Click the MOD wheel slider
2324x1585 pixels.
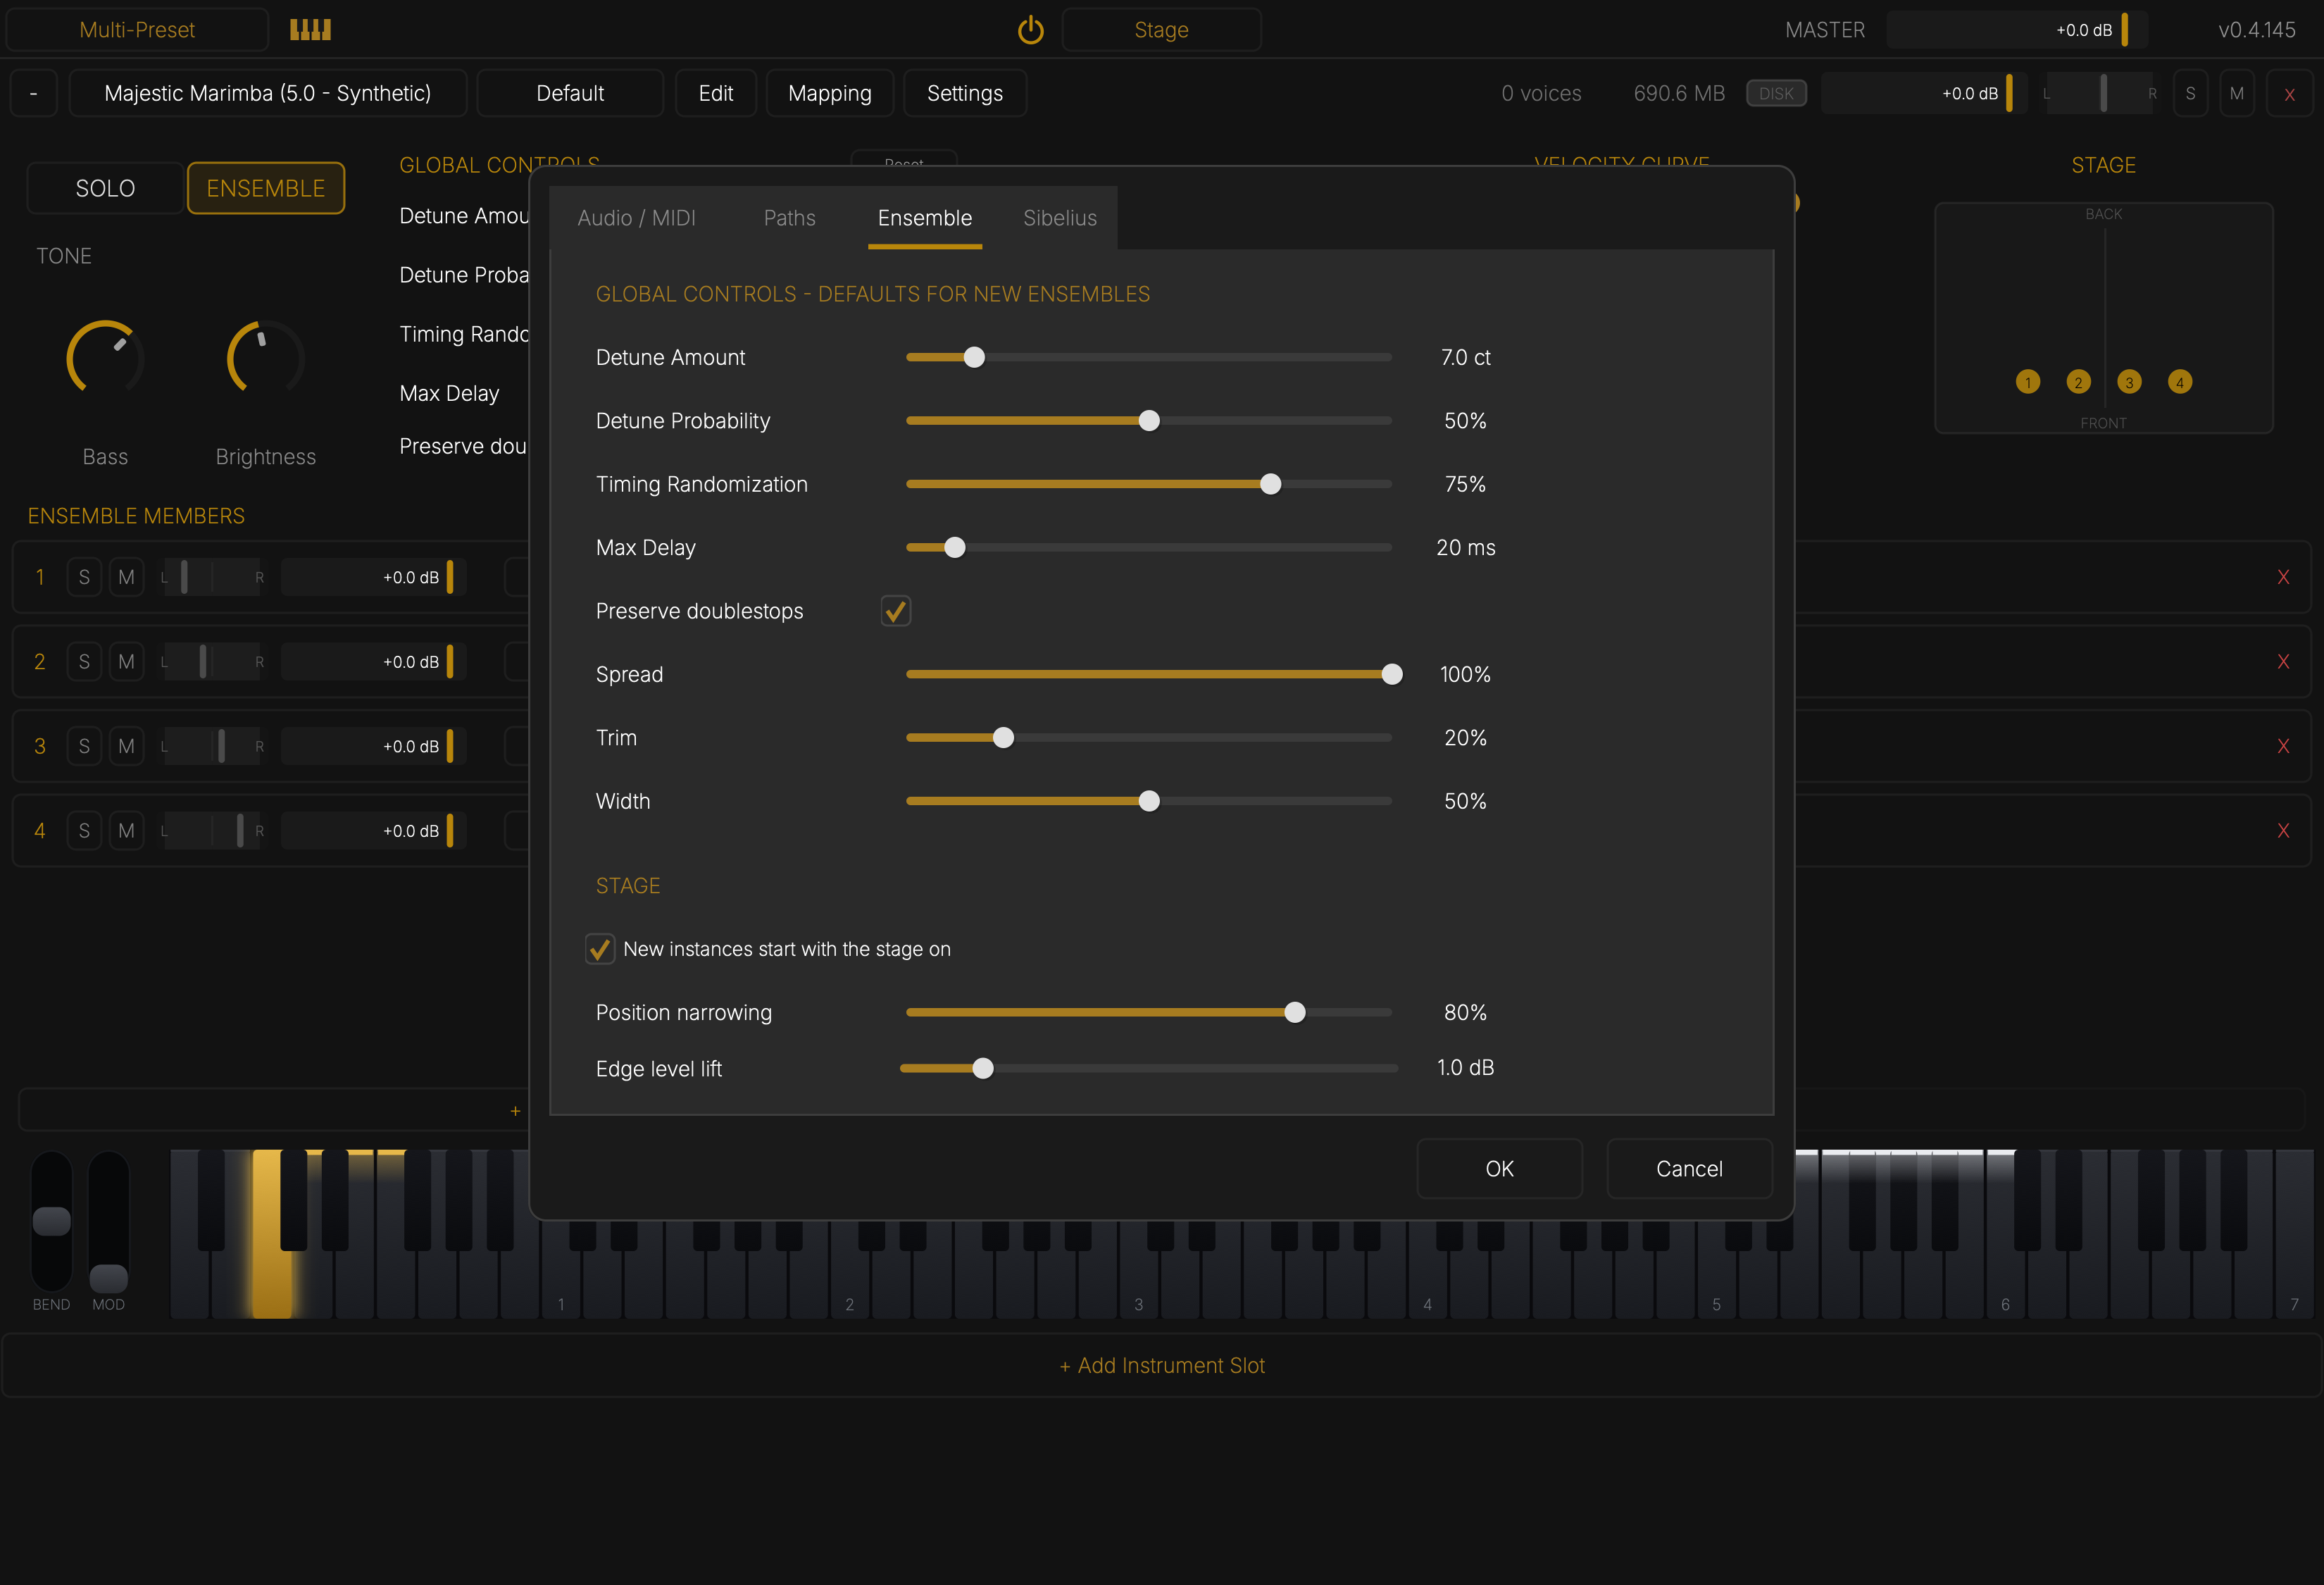point(108,1221)
